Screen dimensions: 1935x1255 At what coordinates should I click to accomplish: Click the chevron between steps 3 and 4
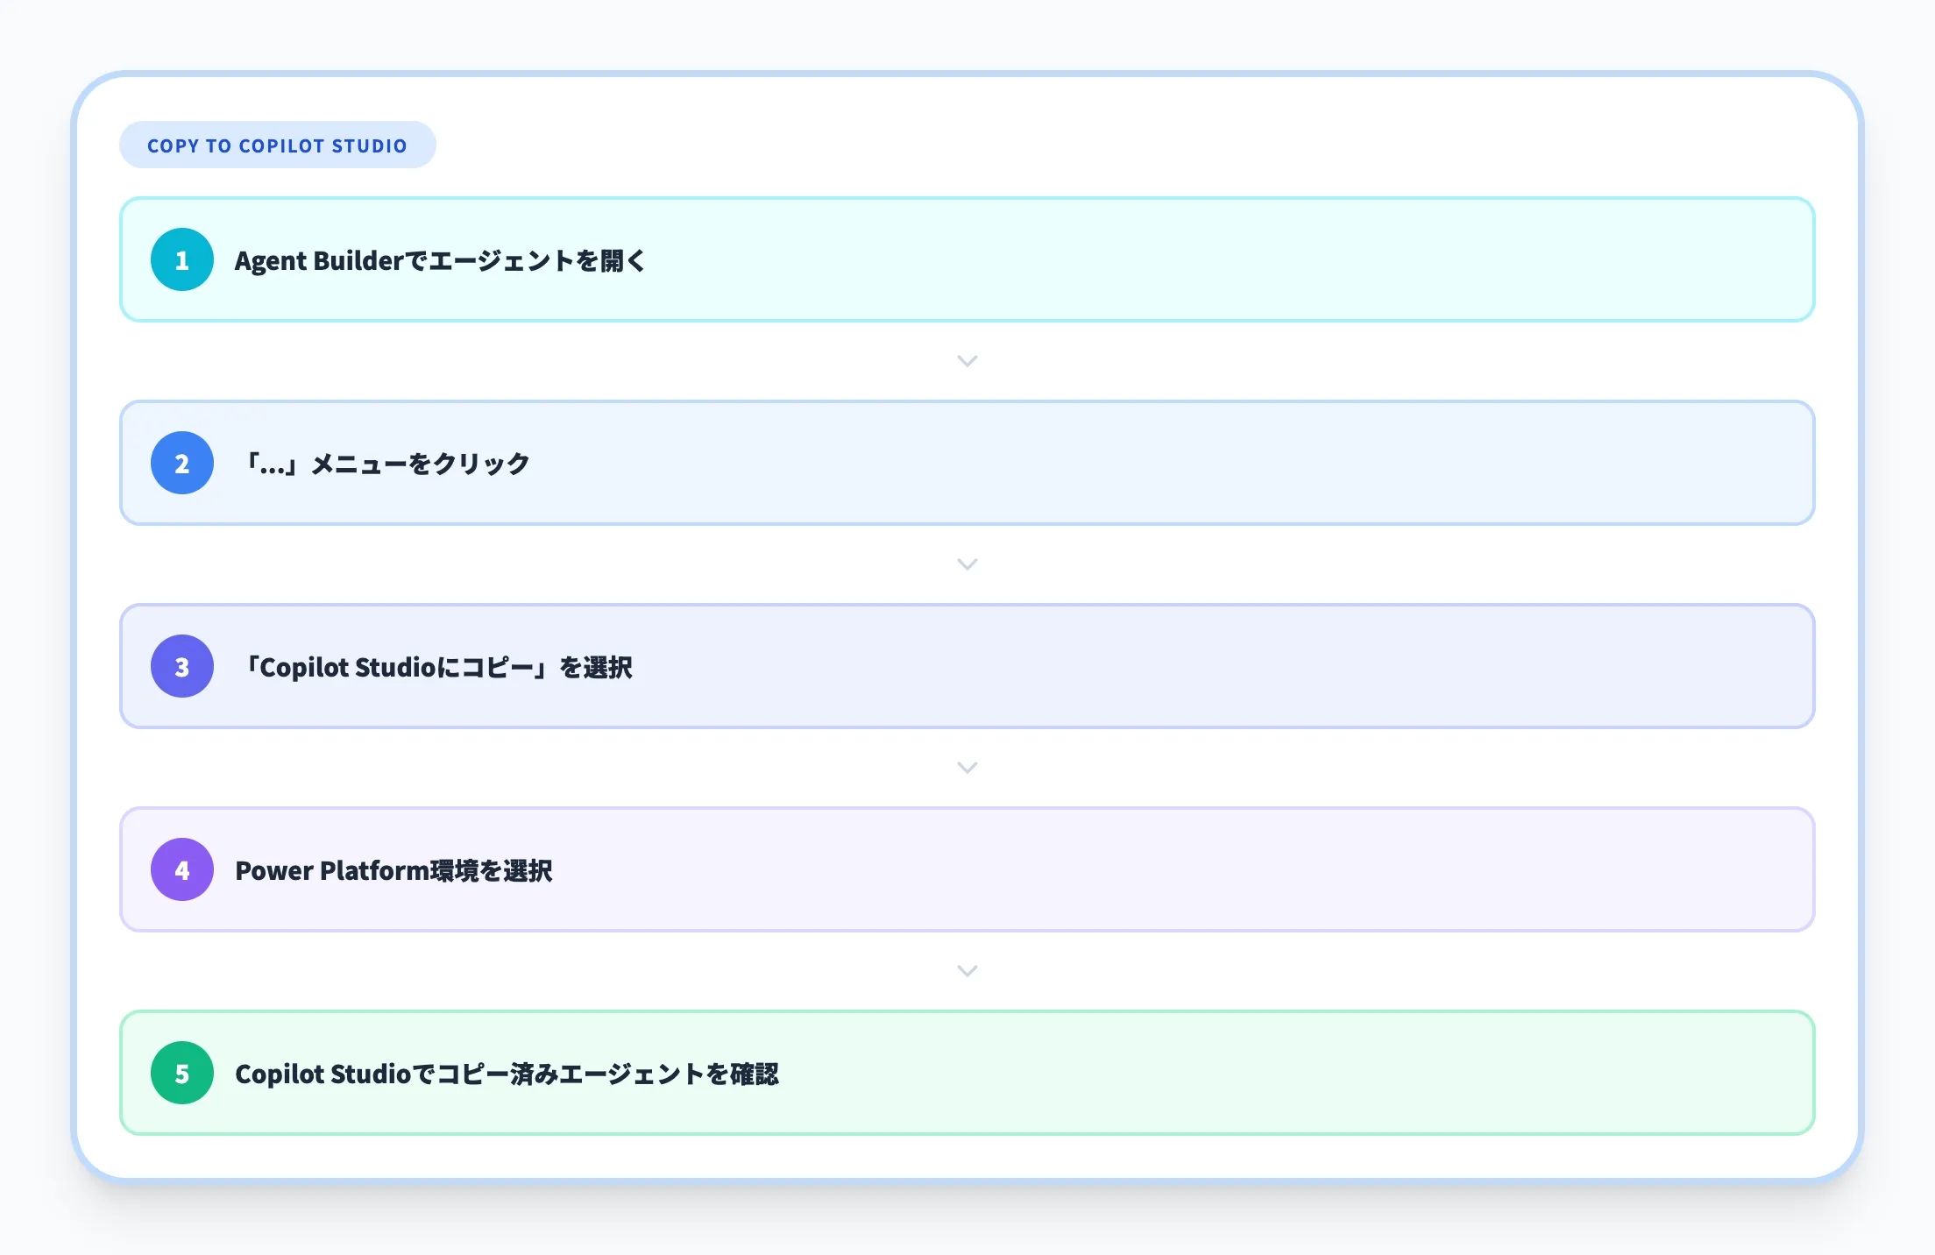pyautogui.click(x=967, y=768)
